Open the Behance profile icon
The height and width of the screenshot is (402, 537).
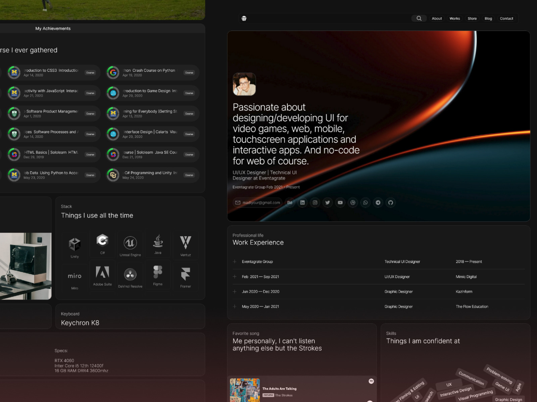coord(290,203)
